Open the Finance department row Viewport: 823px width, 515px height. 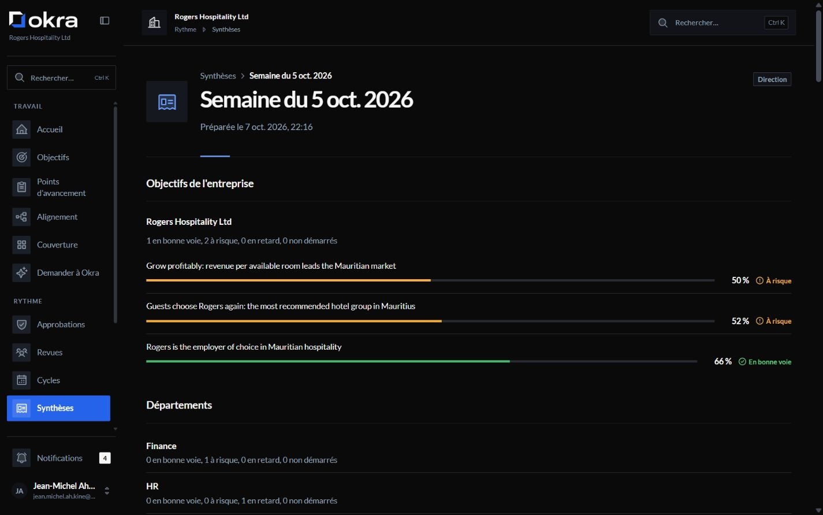(468, 453)
